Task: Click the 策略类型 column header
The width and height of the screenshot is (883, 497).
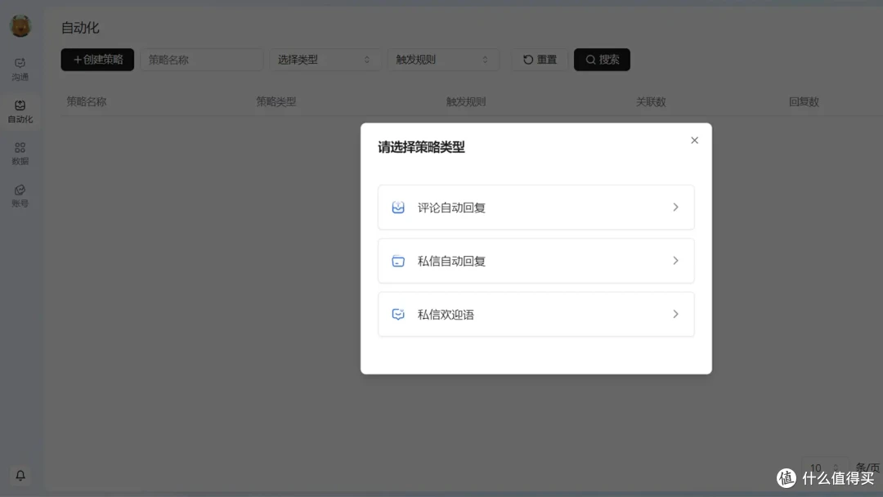Action: point(276,102)
